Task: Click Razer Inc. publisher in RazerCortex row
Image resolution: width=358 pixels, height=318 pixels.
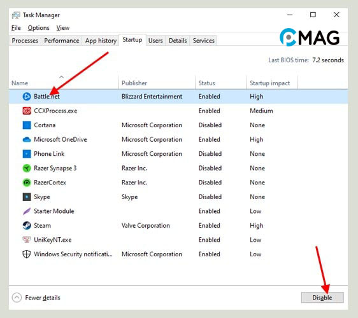Action: pos(134,183)
